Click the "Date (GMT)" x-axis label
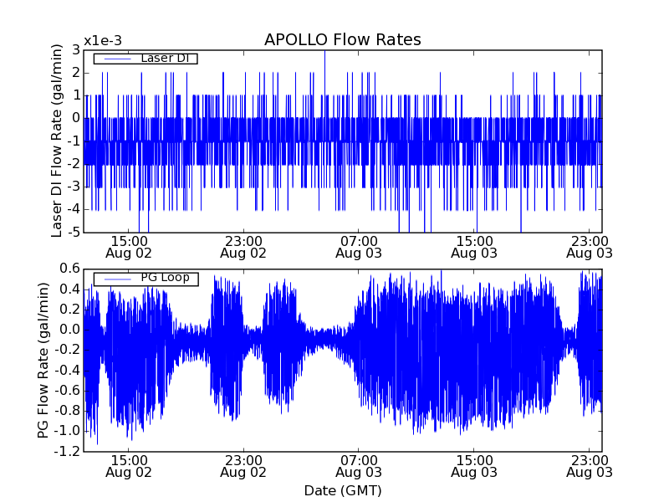Screen dimensions: 669x502 coord(342,490)
